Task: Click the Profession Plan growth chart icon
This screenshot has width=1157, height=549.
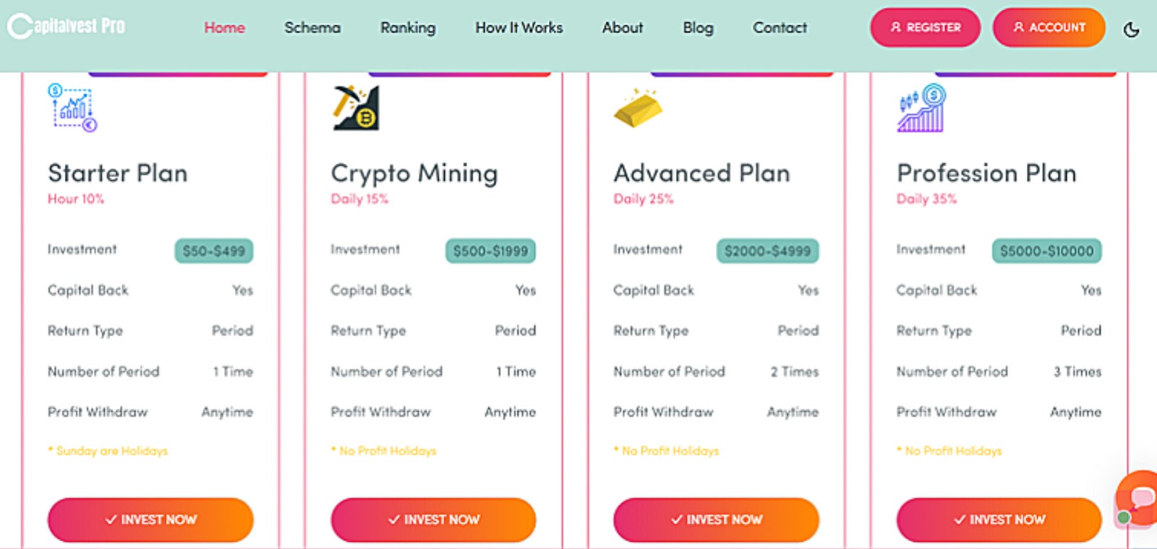Action: click(921, 108)
